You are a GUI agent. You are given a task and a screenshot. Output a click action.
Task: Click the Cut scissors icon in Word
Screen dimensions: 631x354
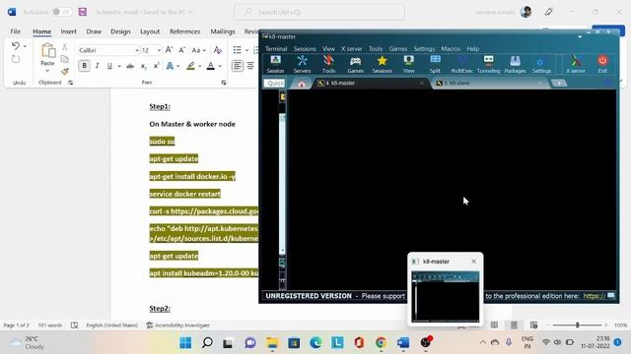tap(64, 47)
